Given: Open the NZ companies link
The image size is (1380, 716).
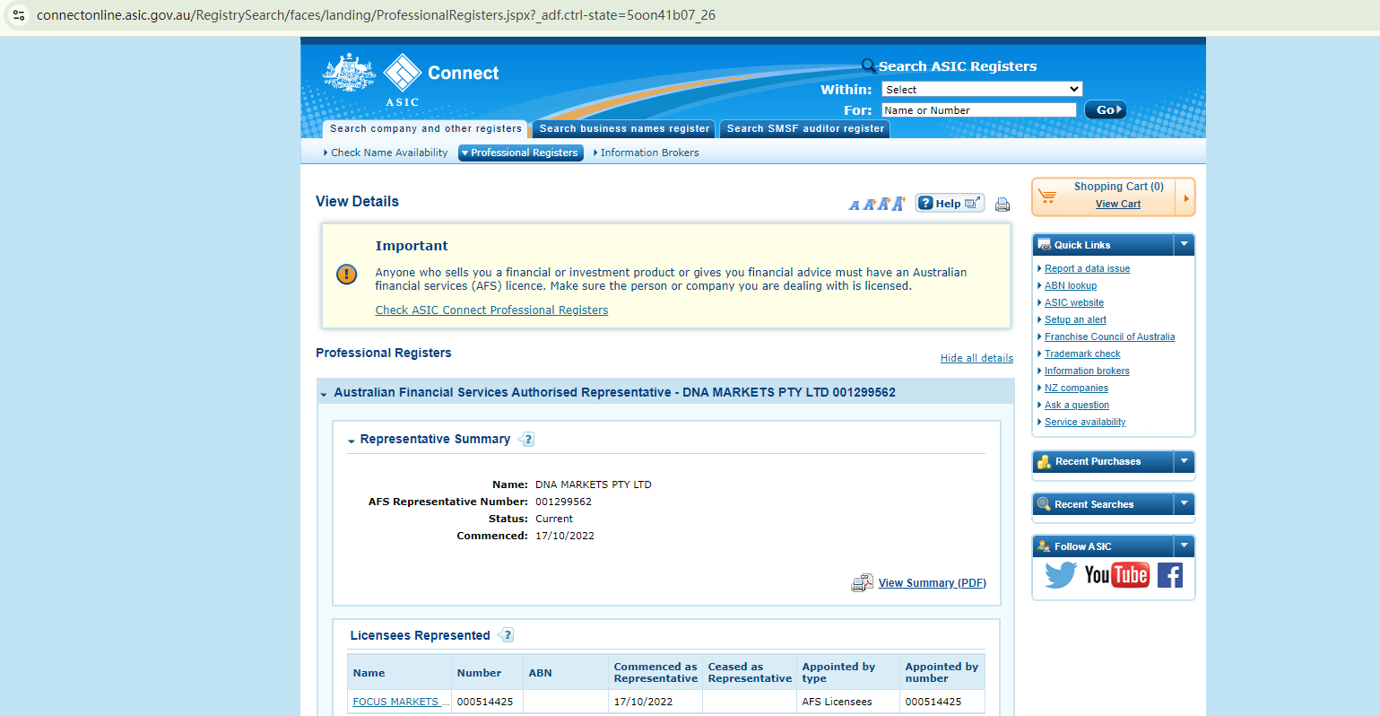Looking at the screenshot, I should pos(1076,388).
